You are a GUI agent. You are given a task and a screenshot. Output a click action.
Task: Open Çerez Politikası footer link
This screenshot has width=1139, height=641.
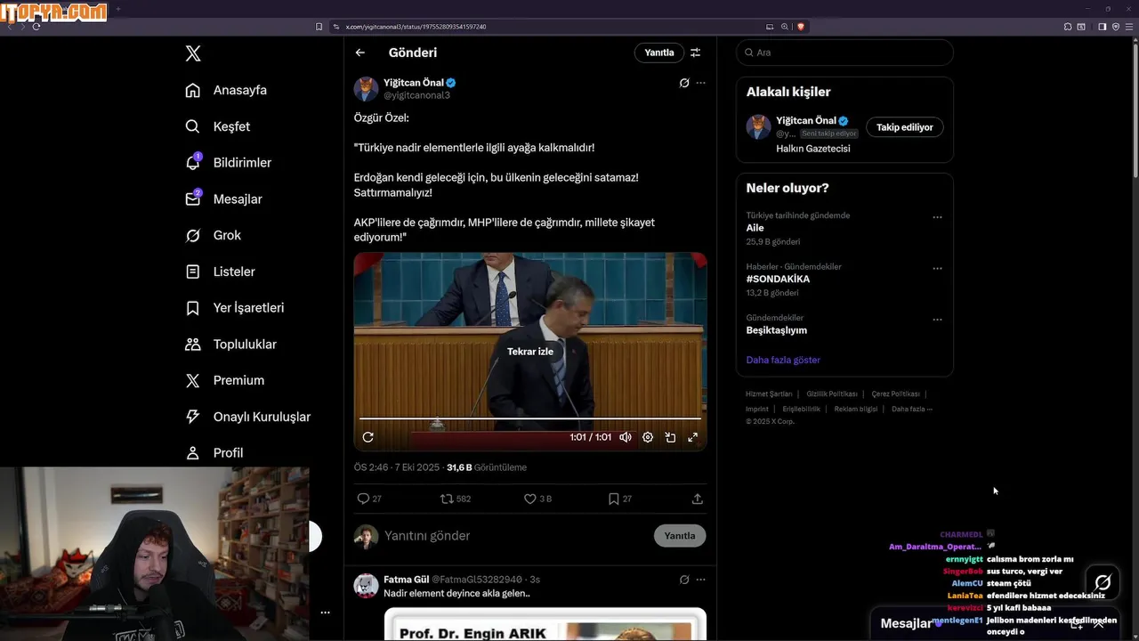pos(896,394)
